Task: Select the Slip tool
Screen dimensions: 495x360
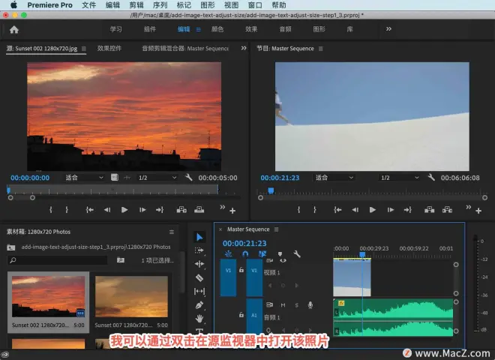Action: (x=199, y=291)
